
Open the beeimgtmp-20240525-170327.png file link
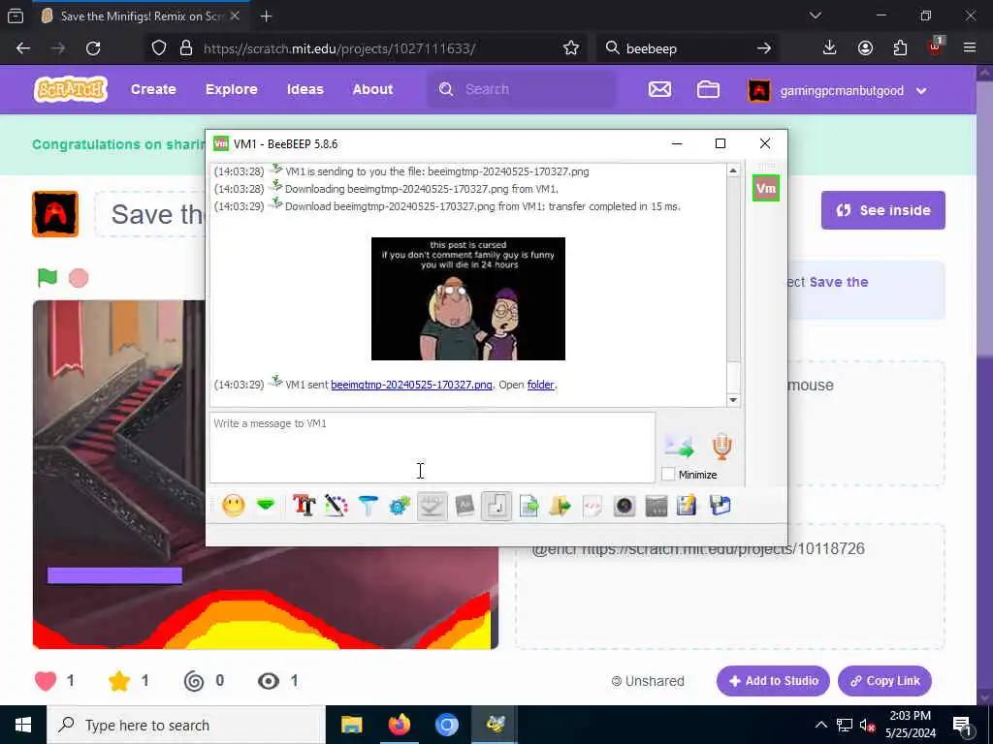[411, 385]
